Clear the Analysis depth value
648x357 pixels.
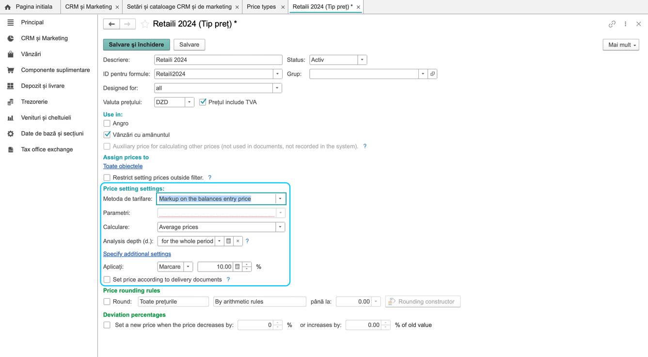pyautogui.click(x=238, y=241)
